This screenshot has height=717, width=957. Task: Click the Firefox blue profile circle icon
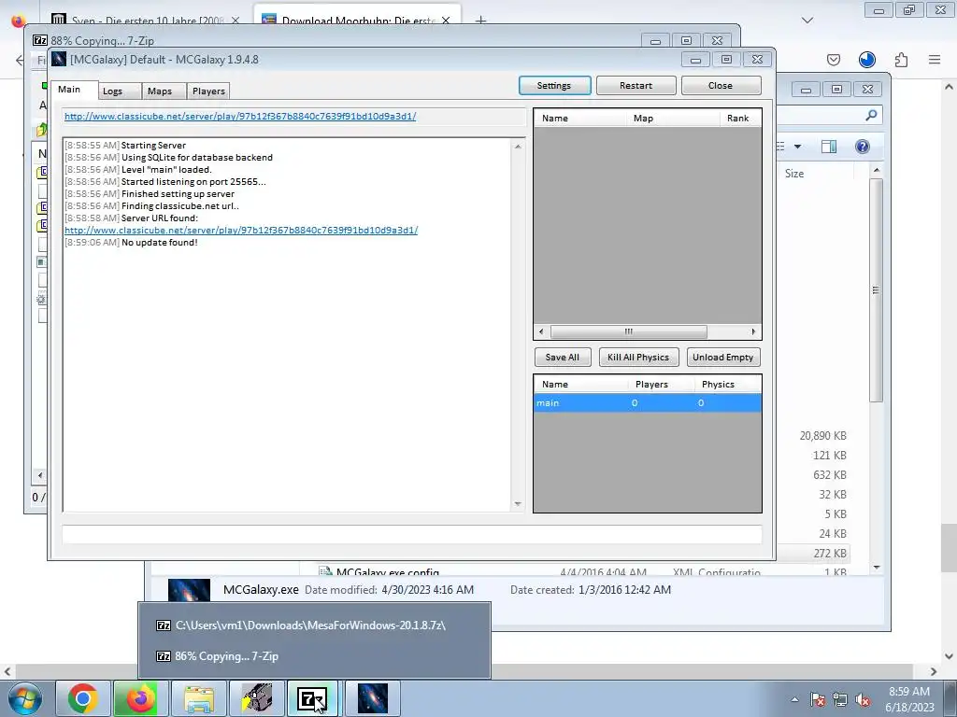867,60
